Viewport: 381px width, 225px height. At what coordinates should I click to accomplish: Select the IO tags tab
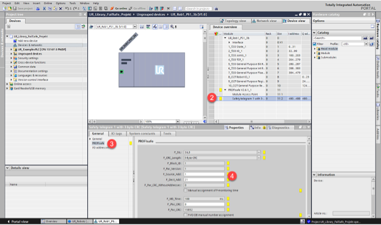click(117, 133)
